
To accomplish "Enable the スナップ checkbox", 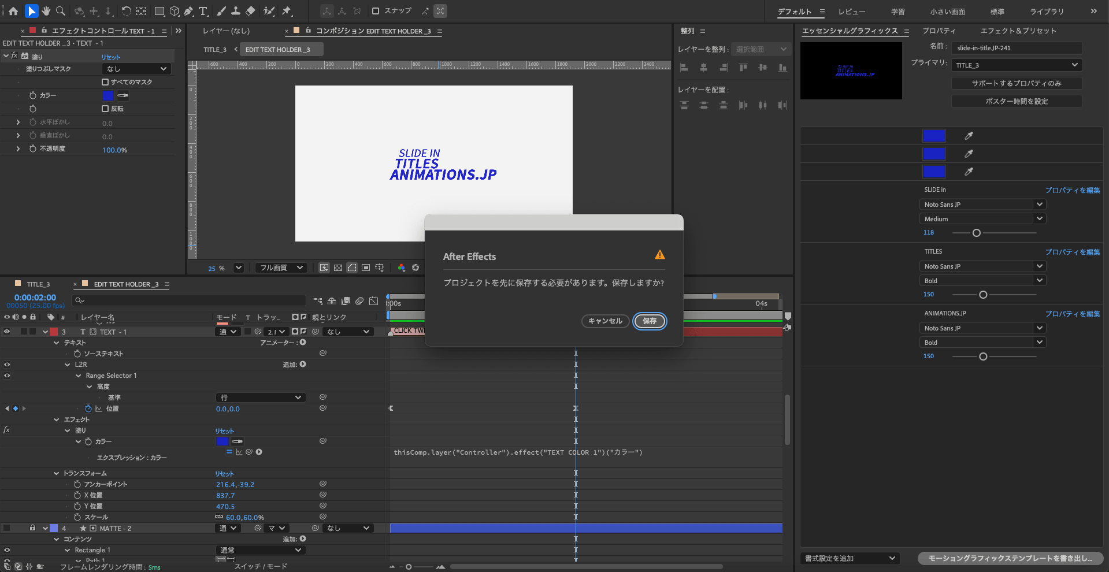I will tap(376, 11).
